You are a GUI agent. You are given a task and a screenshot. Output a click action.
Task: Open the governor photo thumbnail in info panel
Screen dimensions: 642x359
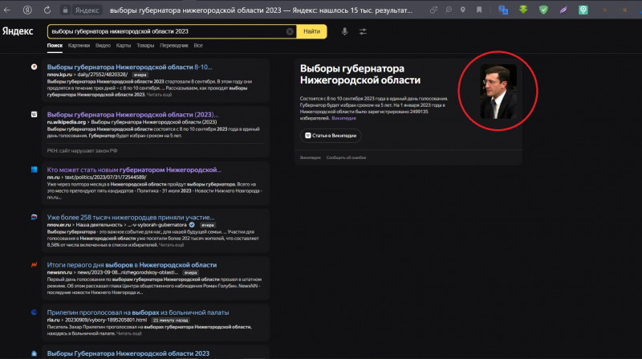click(x=498, y=92)
